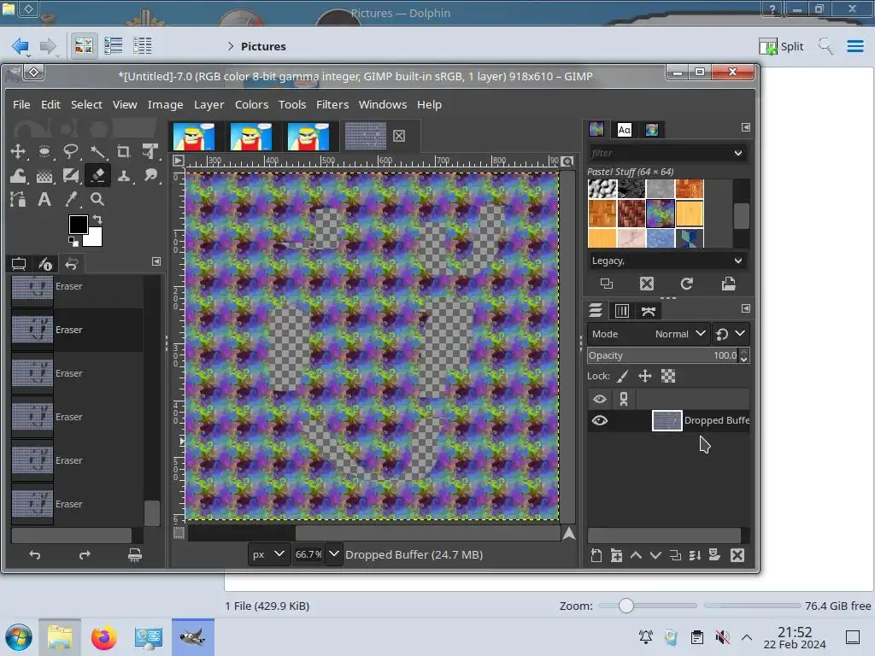Toggle visibility of Dropped Buffer layer
Viewport: 875px width, 656px height.
(599, 420)
